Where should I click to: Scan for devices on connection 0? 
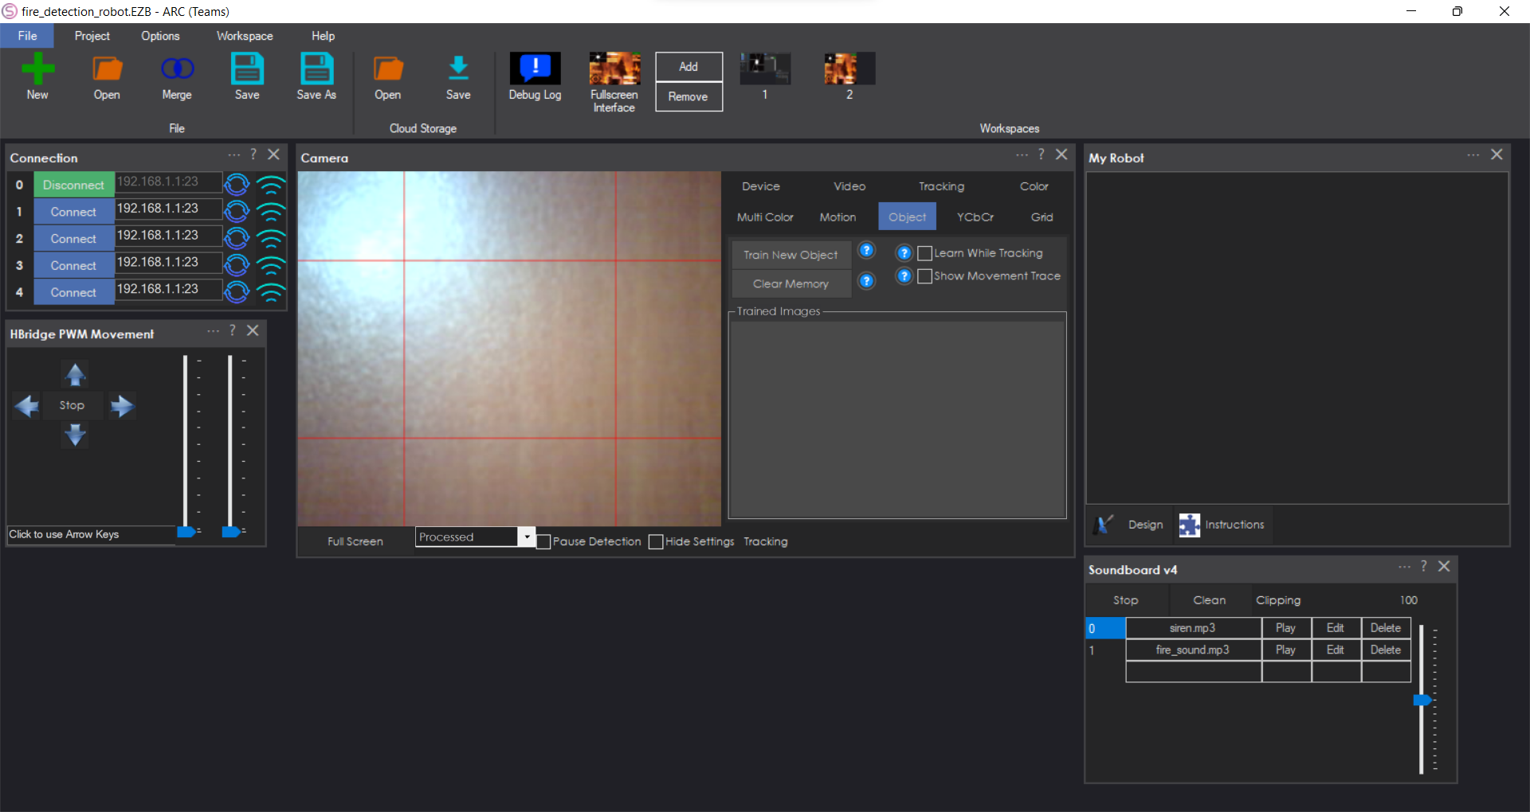click(x=237, y=184)
